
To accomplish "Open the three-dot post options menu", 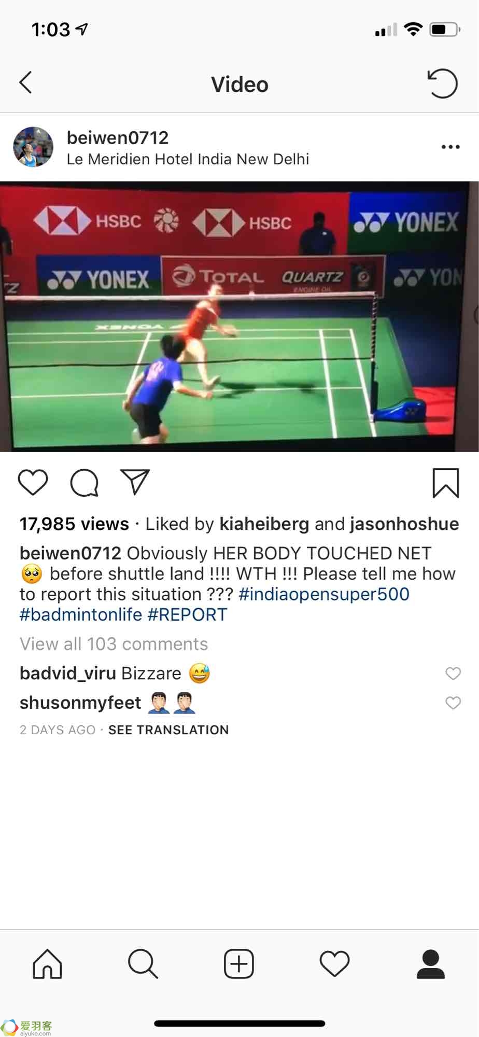I will pos(450,147).
